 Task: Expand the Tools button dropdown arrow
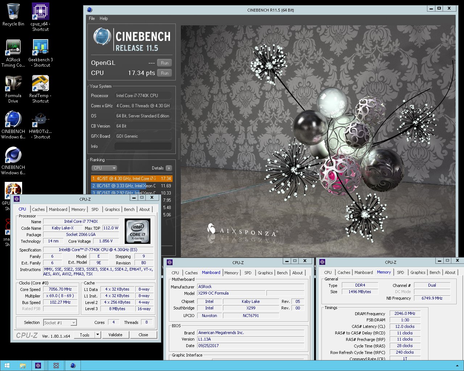click(98, 335)
